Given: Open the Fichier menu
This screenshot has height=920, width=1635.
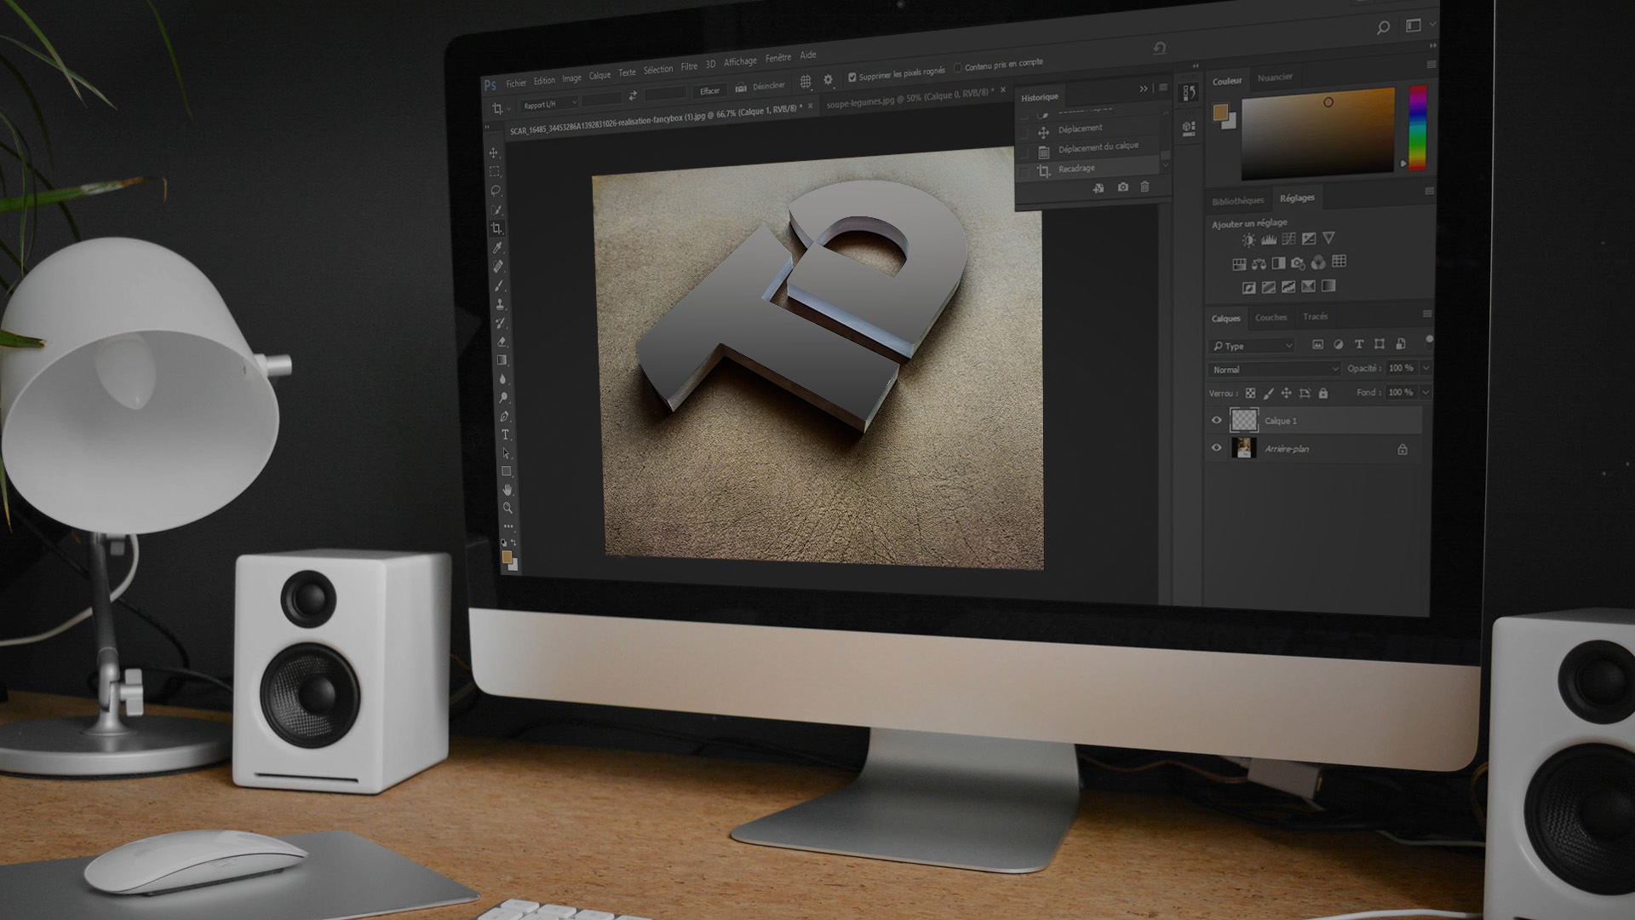Looking at the screenshot, I should (x=516, y=83).
